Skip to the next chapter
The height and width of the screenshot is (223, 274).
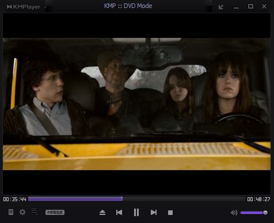point(154,213)
